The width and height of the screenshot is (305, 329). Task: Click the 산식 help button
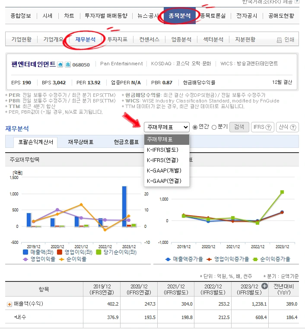(x=287, y=127)
